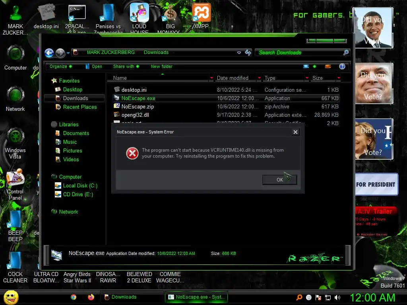Launch Chrome from the taskbar

pyautogui.click(x=74, y=297)
